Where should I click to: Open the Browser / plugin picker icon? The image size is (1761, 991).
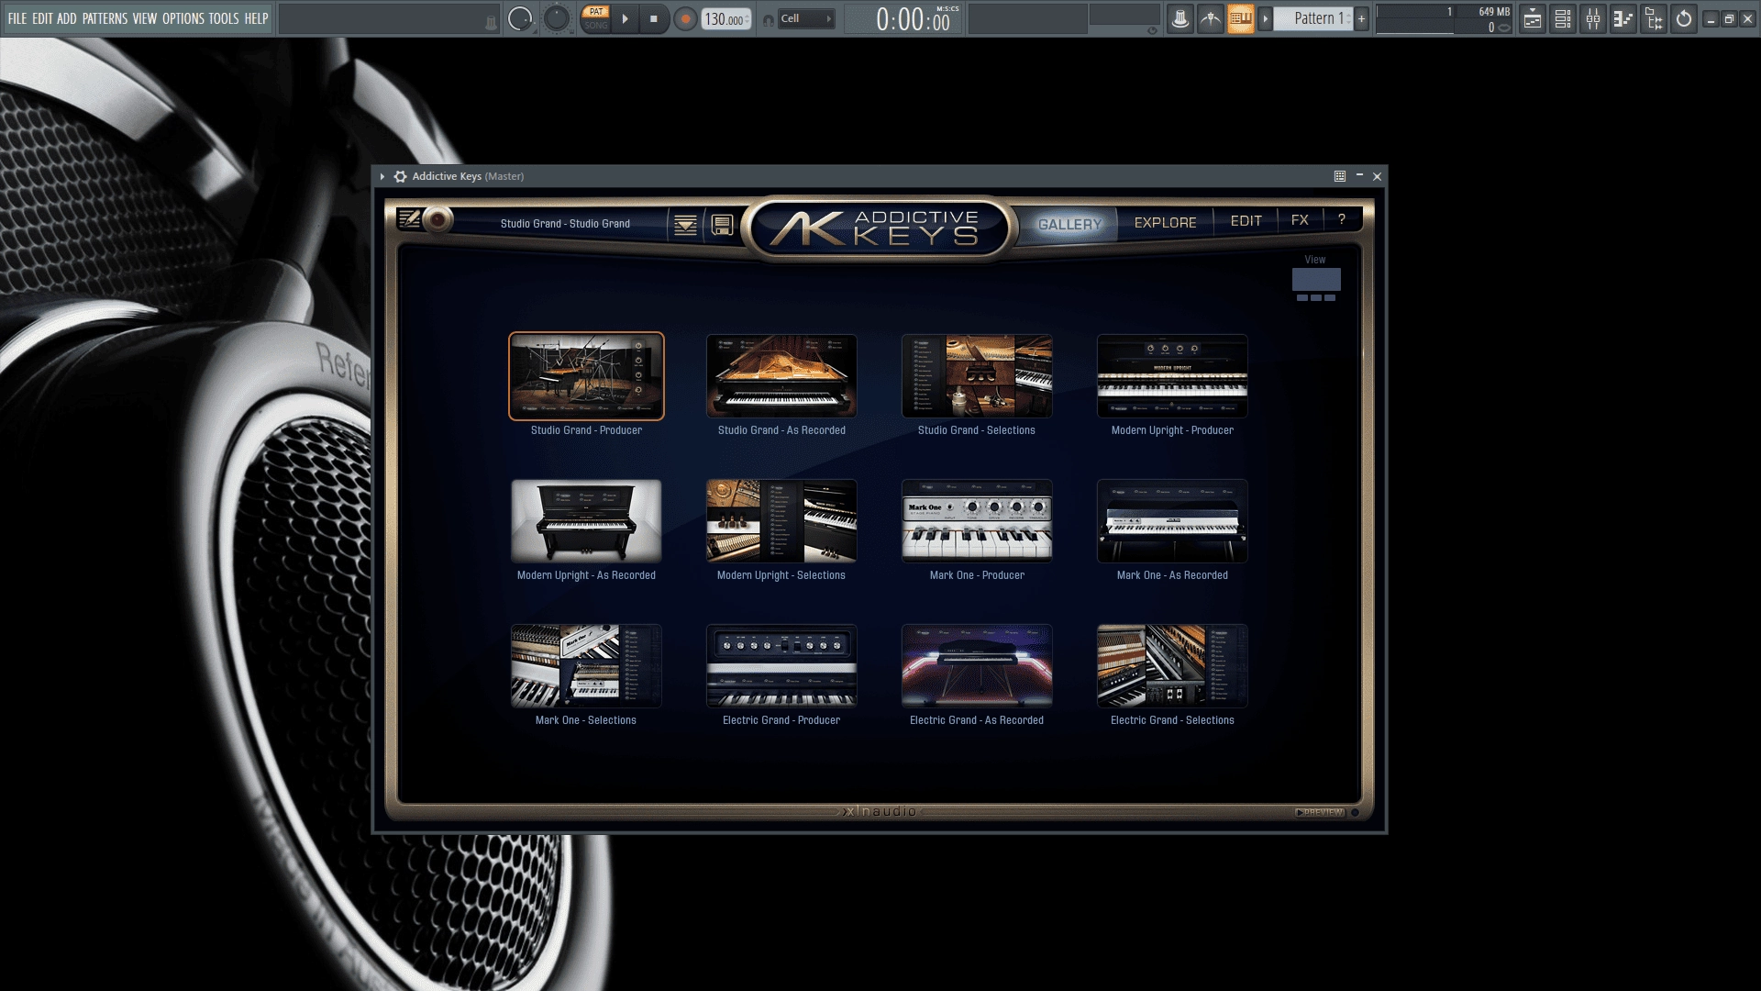pos(1654,18)
